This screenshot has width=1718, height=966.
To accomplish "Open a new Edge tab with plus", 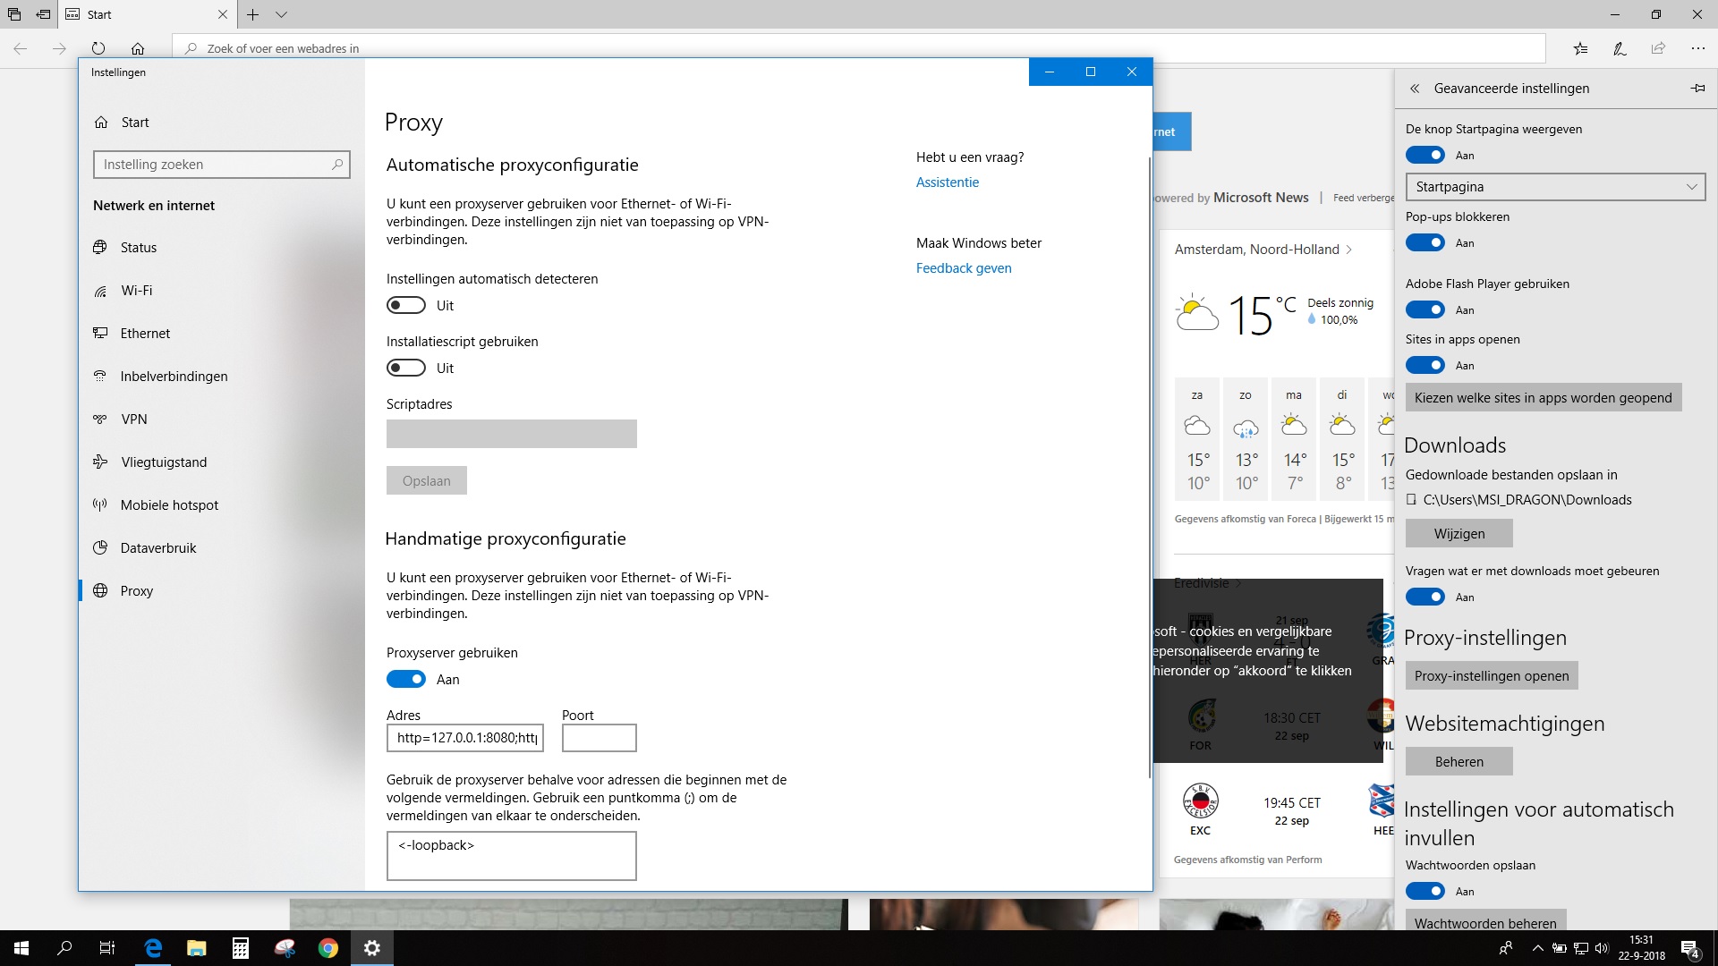I will coord(253,14).
